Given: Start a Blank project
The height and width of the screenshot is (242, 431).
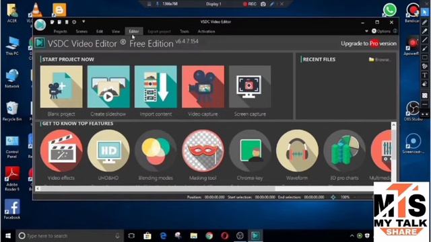Looking at the screenshot, I should pos(61,87).
